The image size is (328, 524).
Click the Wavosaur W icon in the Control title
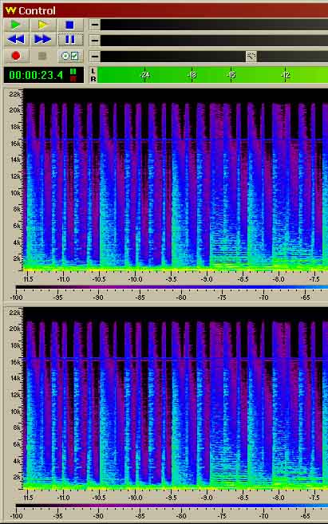pyautogui.click(x=10, y=10)
